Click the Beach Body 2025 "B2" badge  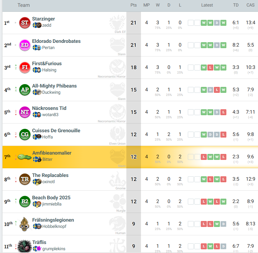pyautogui.click(x=25, y=202)
